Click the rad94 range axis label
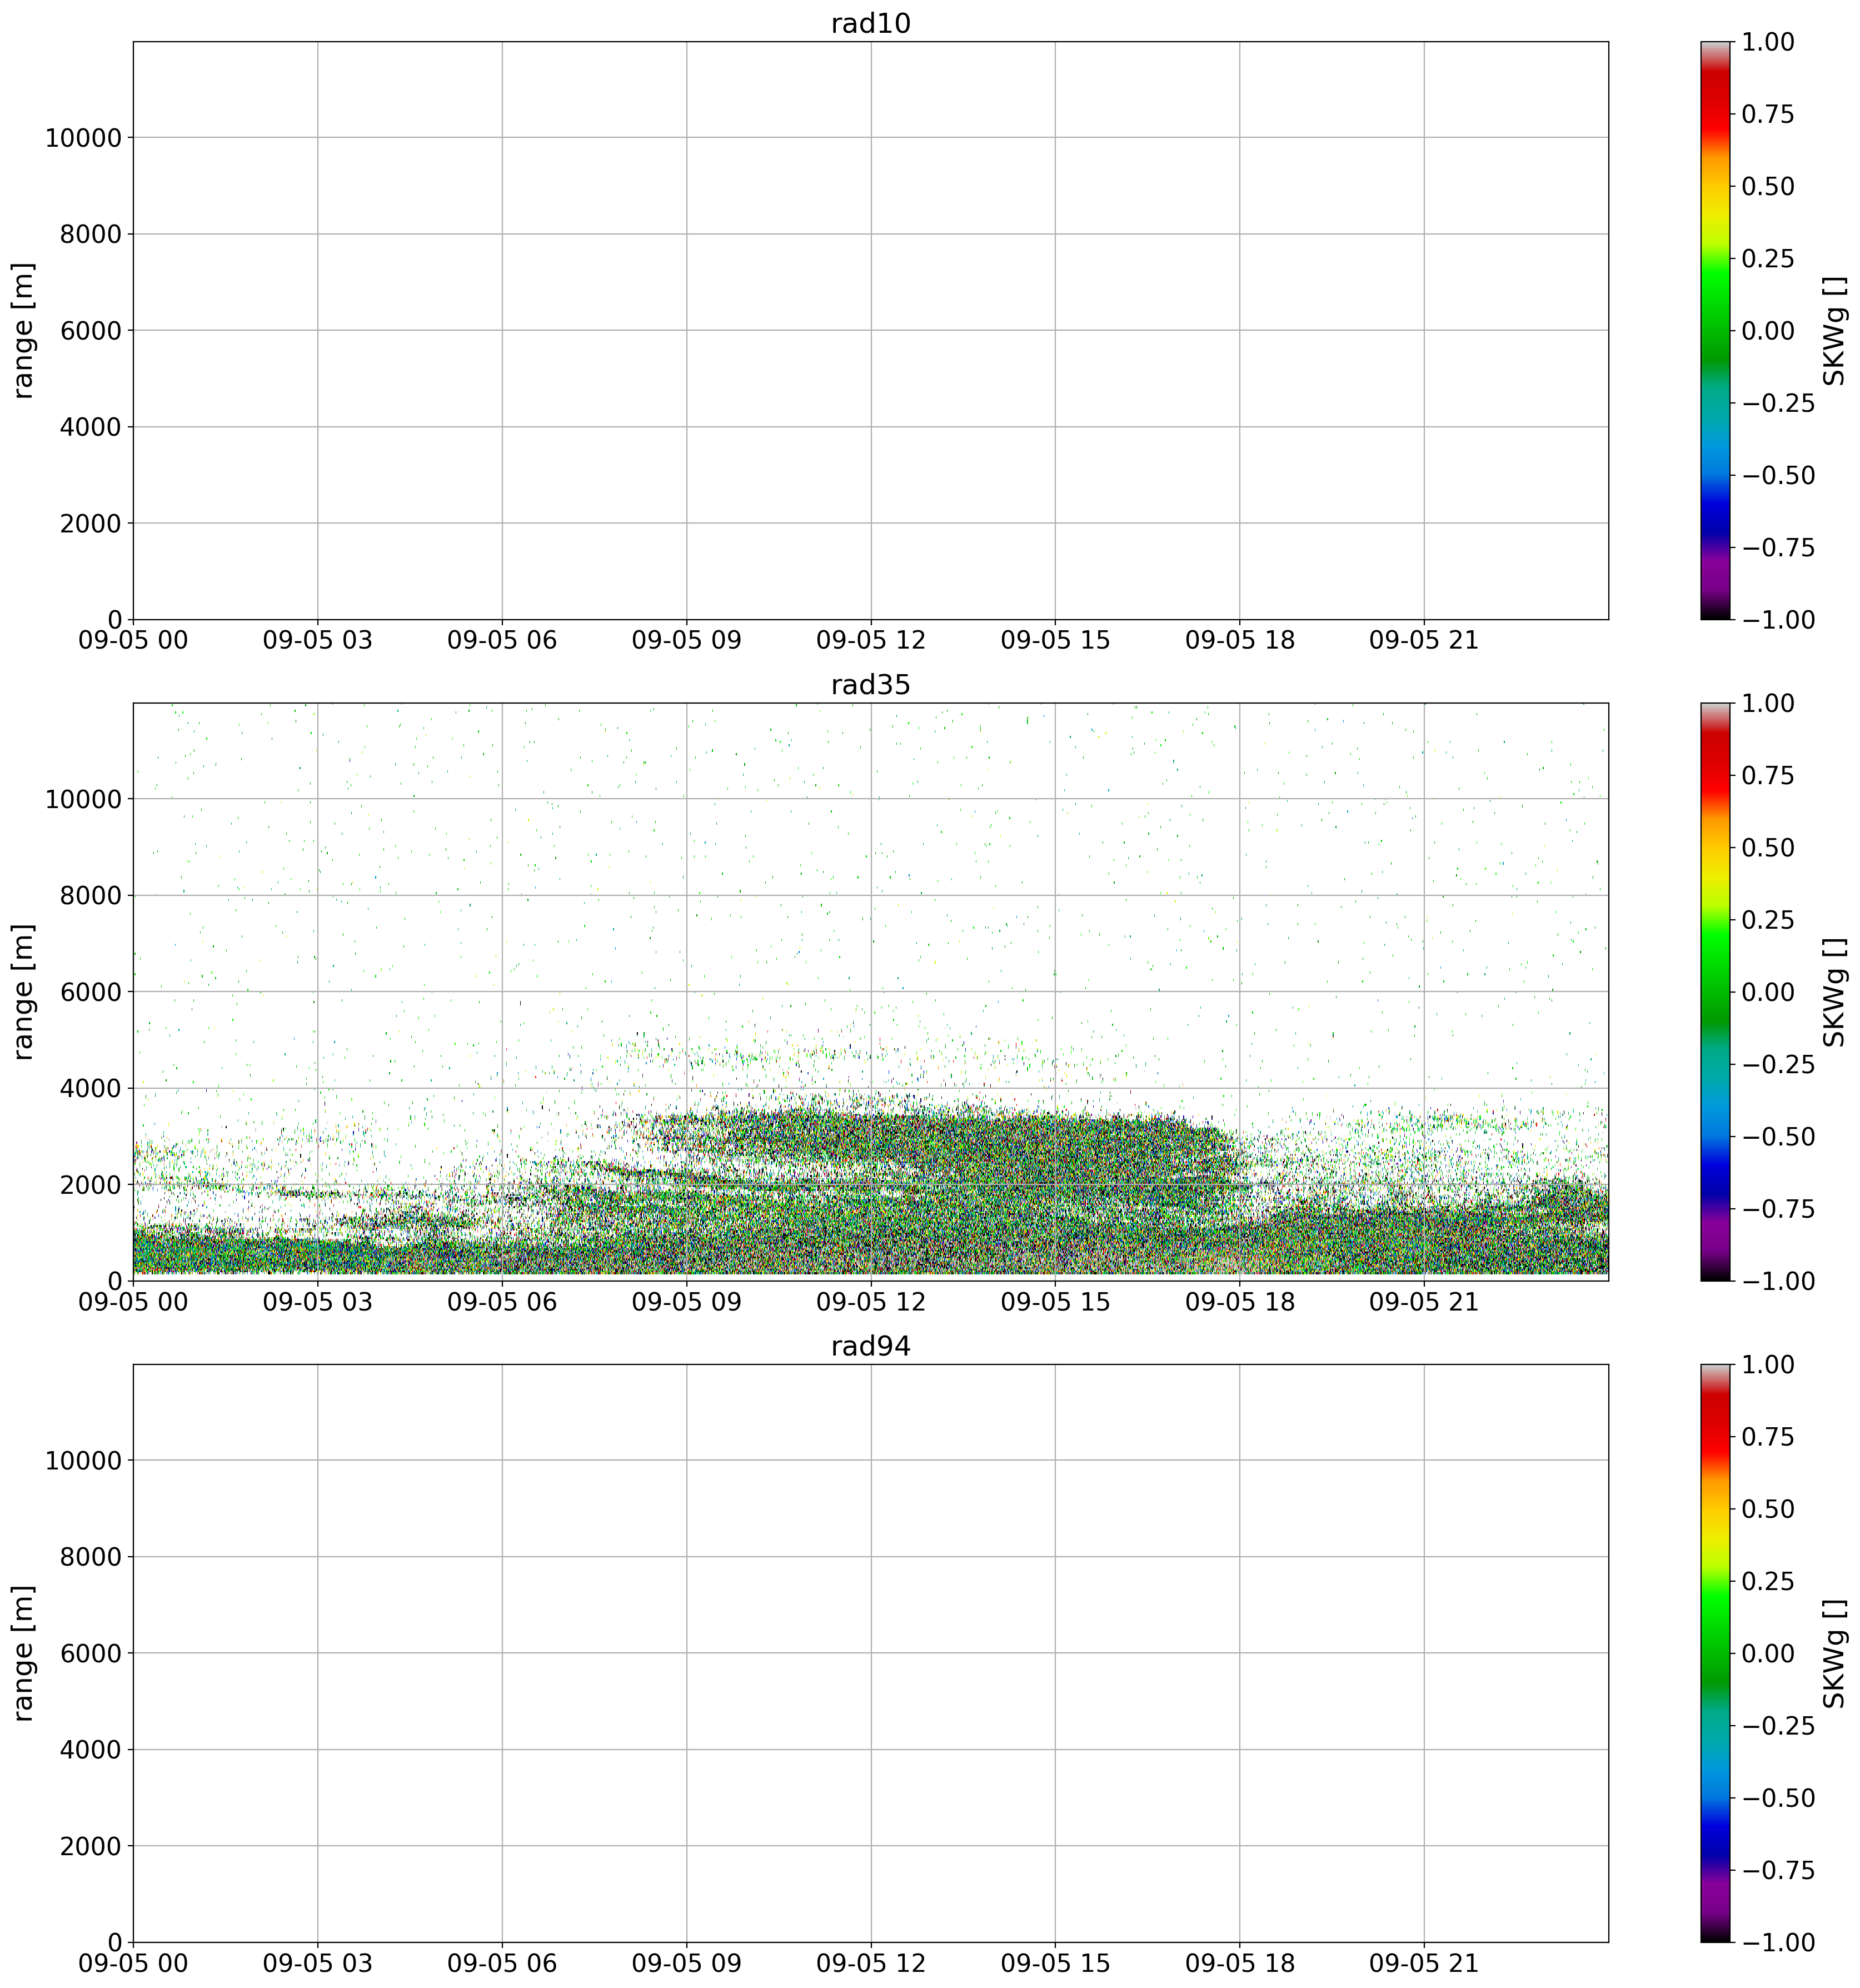The image size is (1860, 1988). click(24, 1653)
